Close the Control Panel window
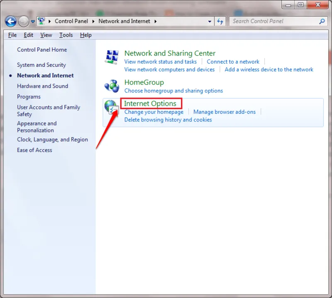 pyautogui.click(x=317, y=5)
